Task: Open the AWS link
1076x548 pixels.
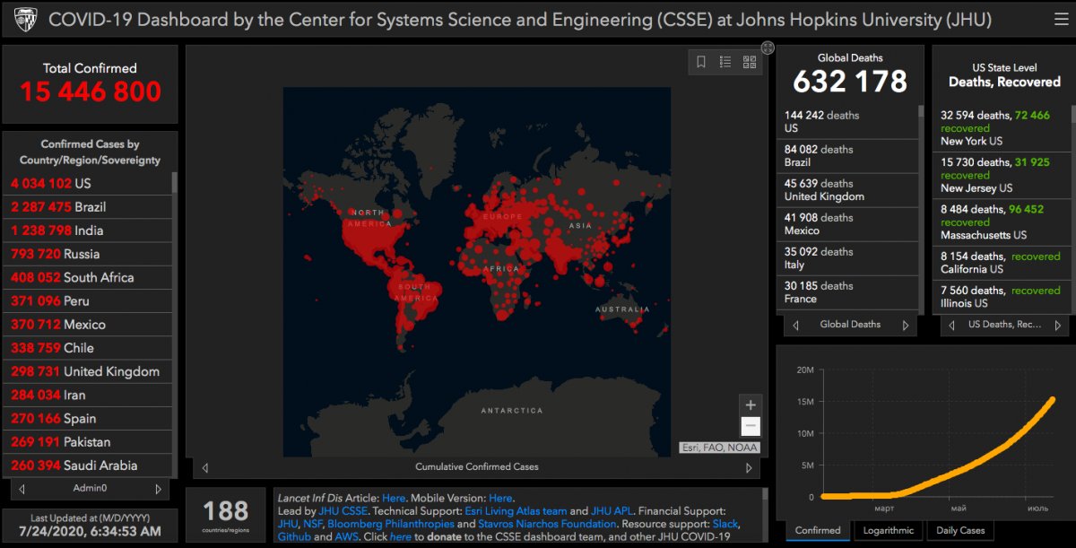Action: coord(348,536)
